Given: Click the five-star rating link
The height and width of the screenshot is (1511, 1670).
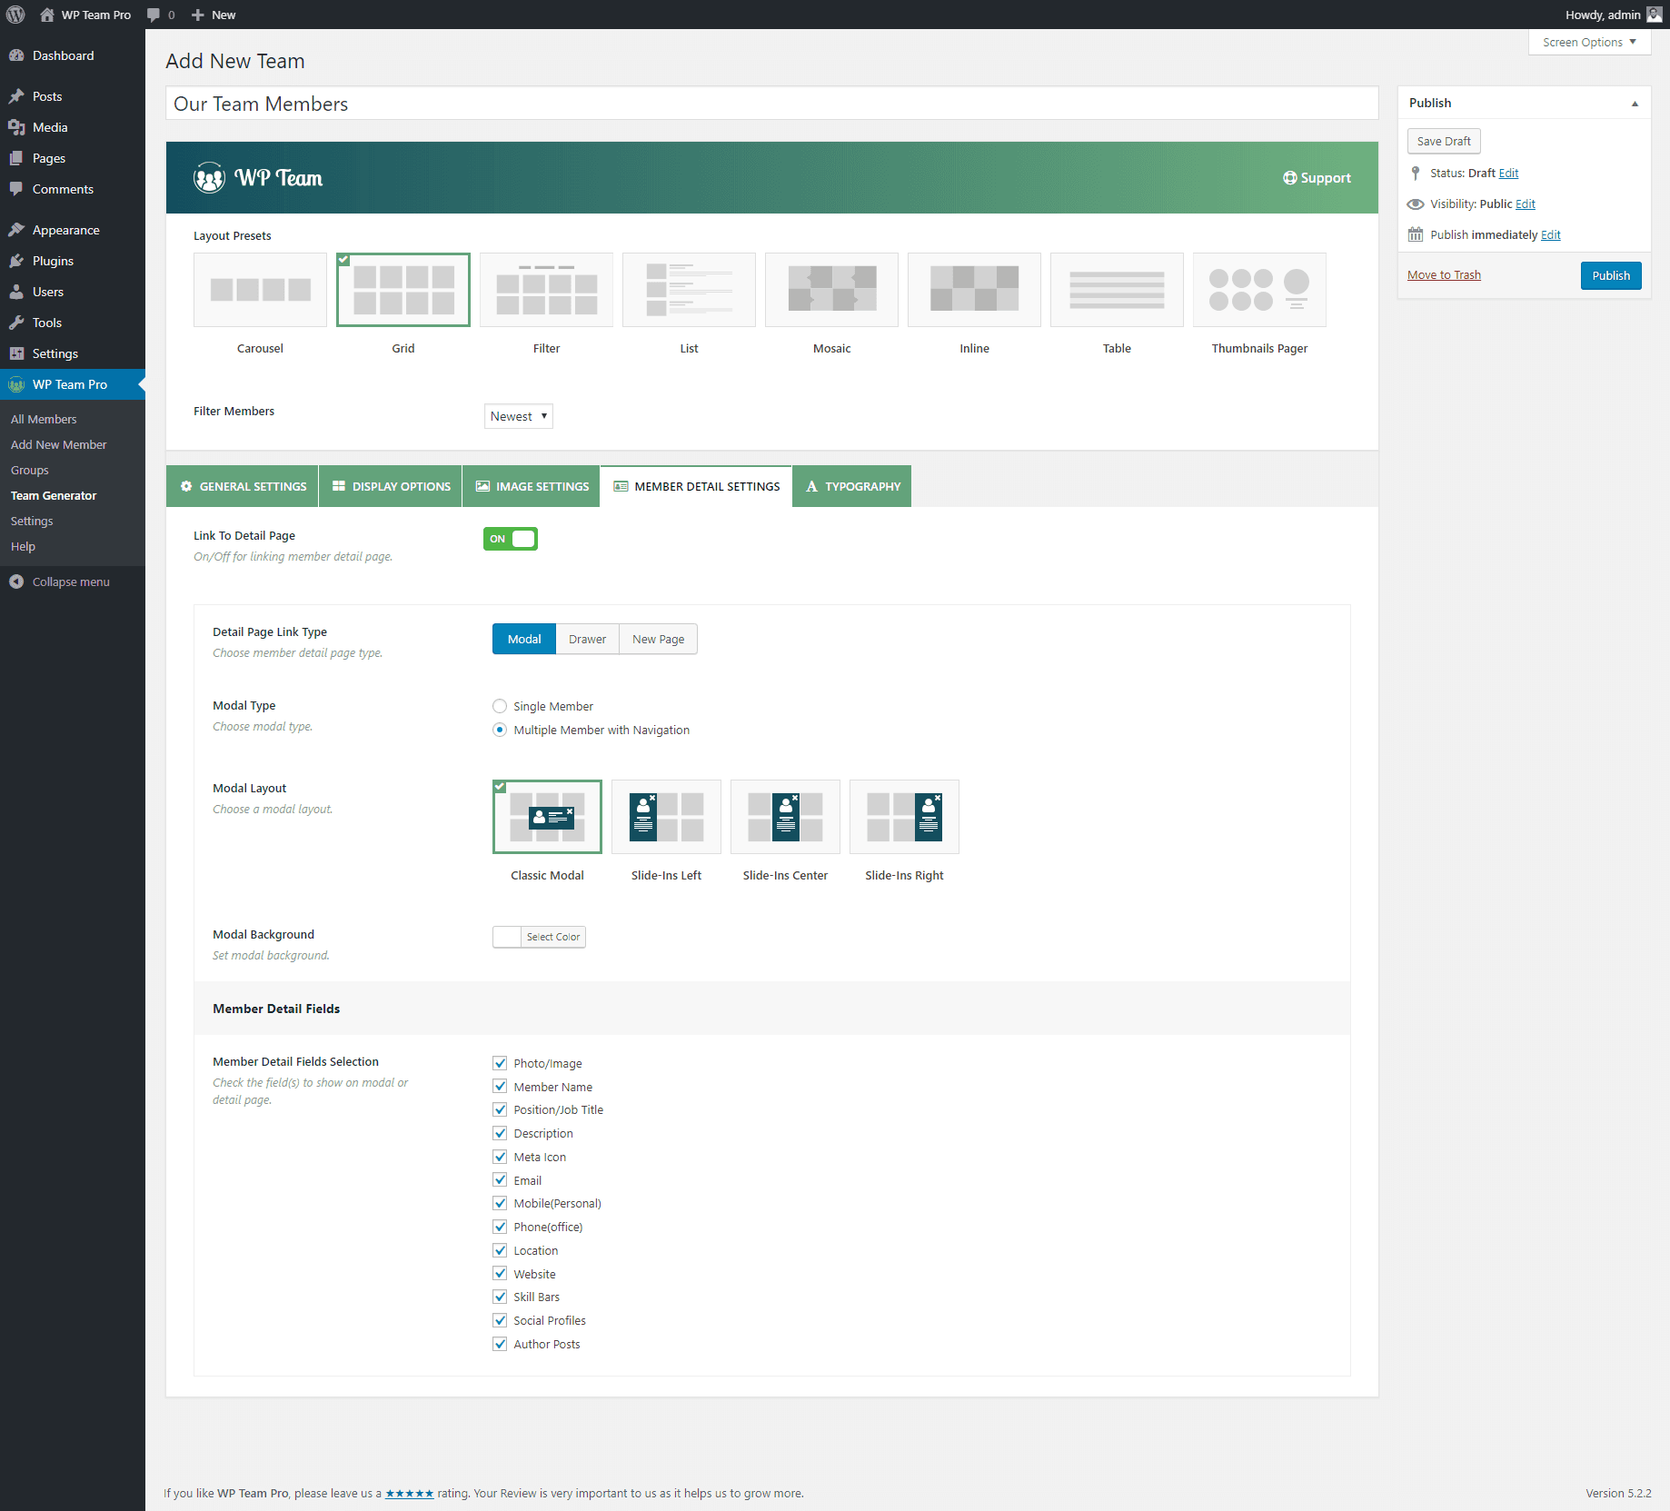Looking at the screenshot, I should [410, 1493].
